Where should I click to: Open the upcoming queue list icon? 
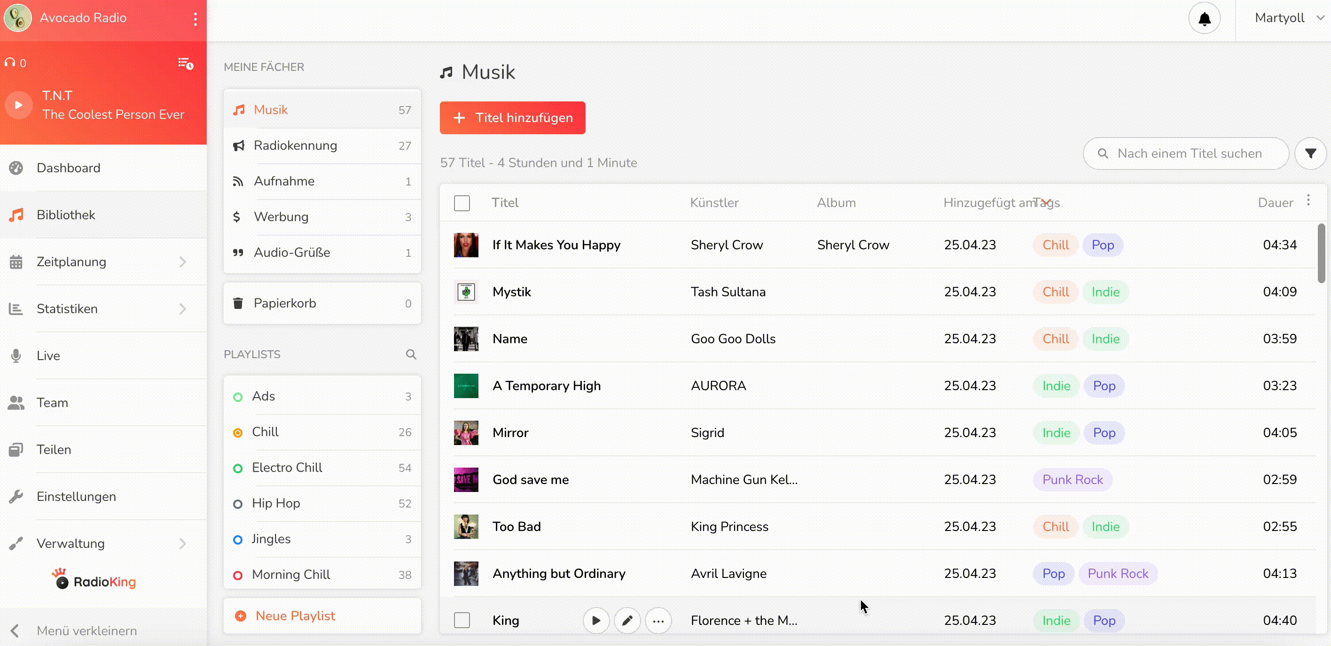[186, 63]
